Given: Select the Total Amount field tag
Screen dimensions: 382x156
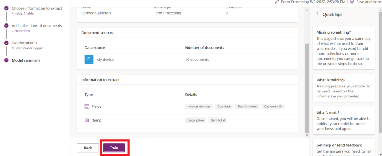Looking at the screenshot, I should (x=247, y=106).
